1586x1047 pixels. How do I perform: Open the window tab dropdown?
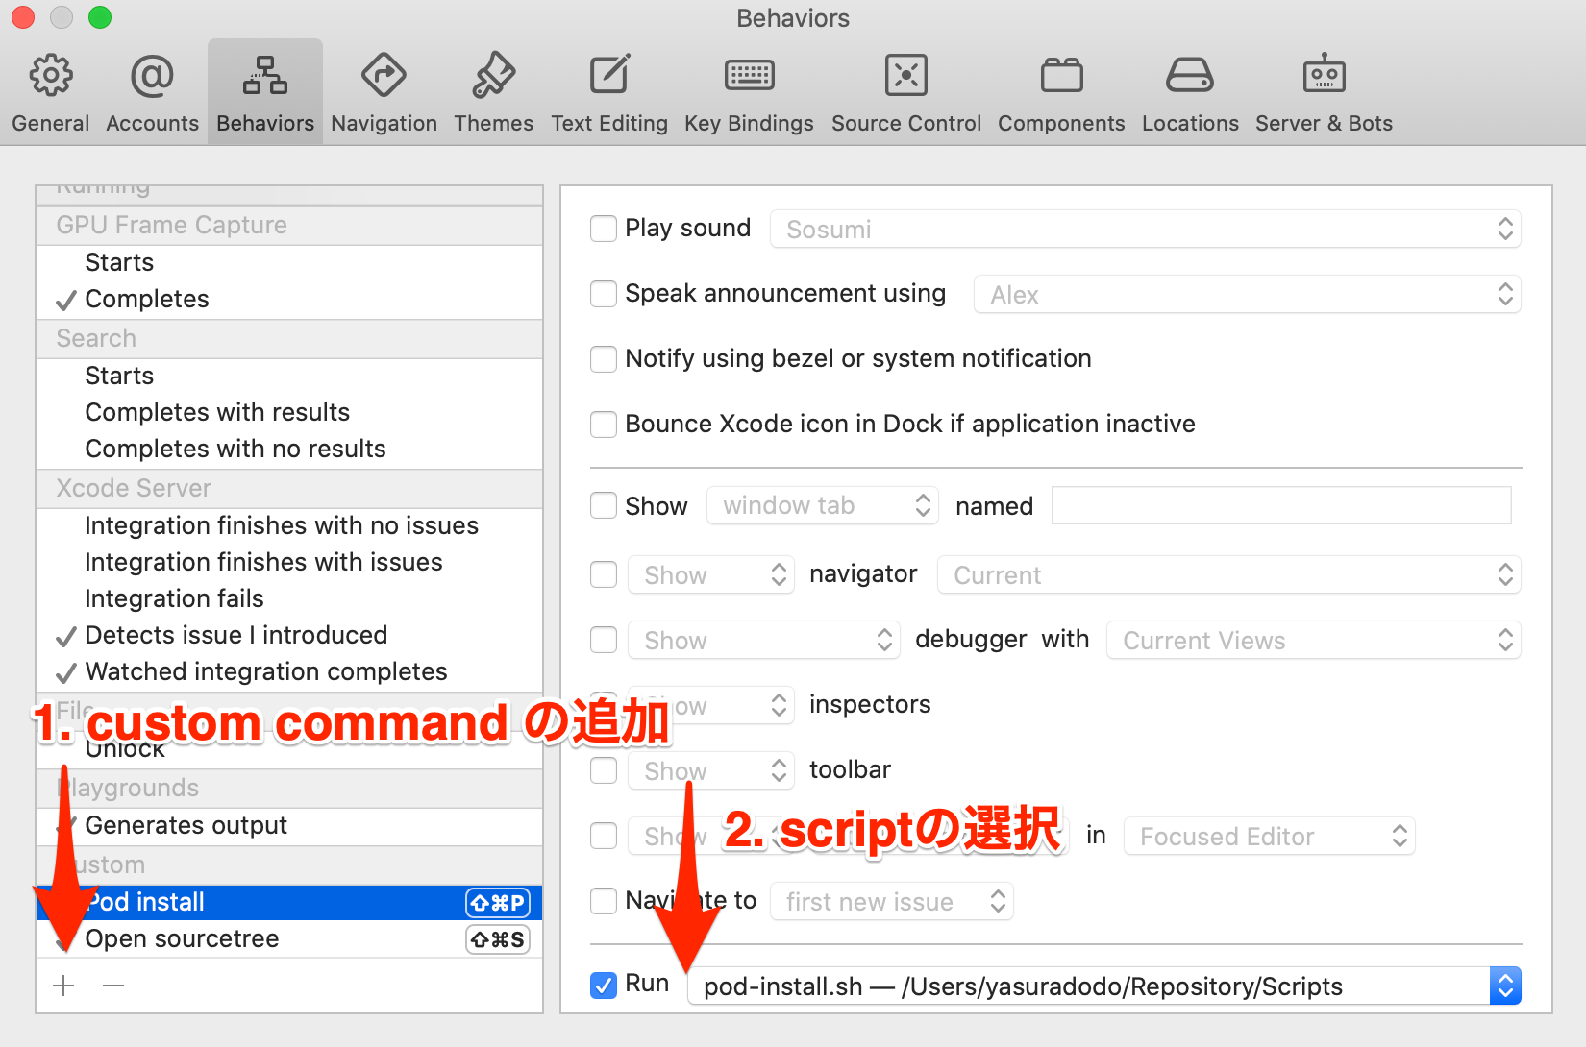[x=822, y=505]
